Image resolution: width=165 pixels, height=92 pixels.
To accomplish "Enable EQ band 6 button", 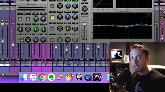I will coord(52,40).
